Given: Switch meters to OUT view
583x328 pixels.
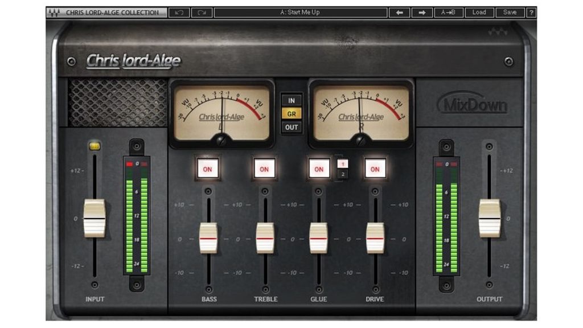Looking at the screenshot, I should click(x=291, y=126).
